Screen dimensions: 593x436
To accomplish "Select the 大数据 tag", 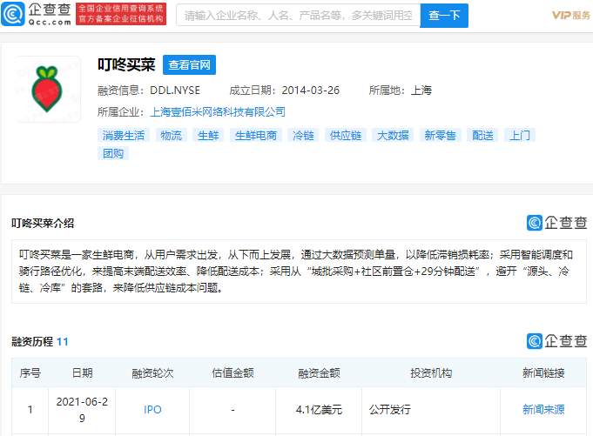I will click(392, 136).
